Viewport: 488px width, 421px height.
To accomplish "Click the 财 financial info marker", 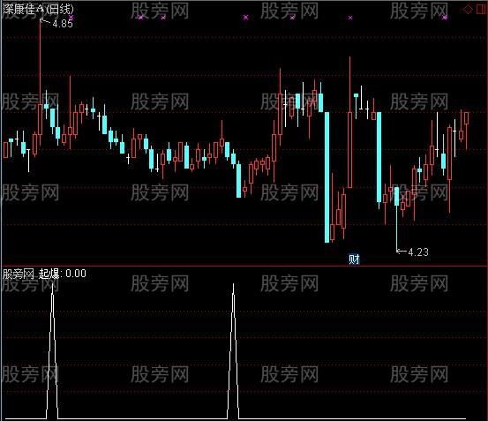I will (354, 259).
